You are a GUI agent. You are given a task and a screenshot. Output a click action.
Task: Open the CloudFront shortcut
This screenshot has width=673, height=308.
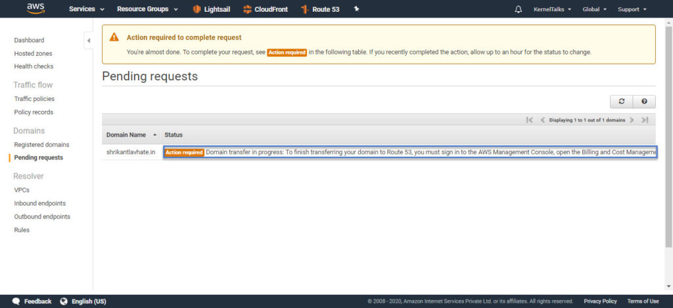point(266,9)
